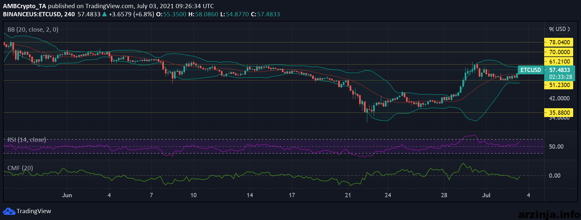Click the Jul date axis label

pos(486,195)
